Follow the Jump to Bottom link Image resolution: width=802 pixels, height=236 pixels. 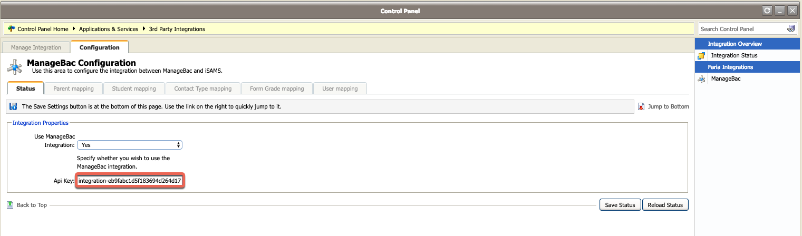coord(668,106)
